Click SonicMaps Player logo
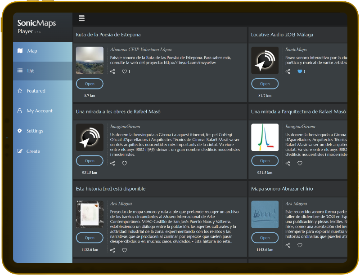360x275 pixels. 37,27
